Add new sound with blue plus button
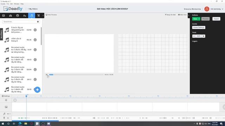Screen dimensions: 225x126 (x=37, y=90)
